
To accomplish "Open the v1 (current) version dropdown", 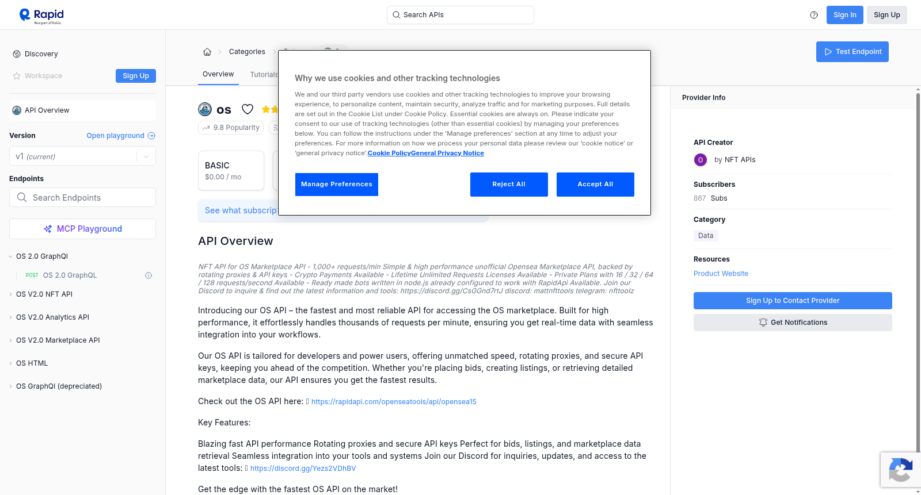I will click(x=82, y=156).
